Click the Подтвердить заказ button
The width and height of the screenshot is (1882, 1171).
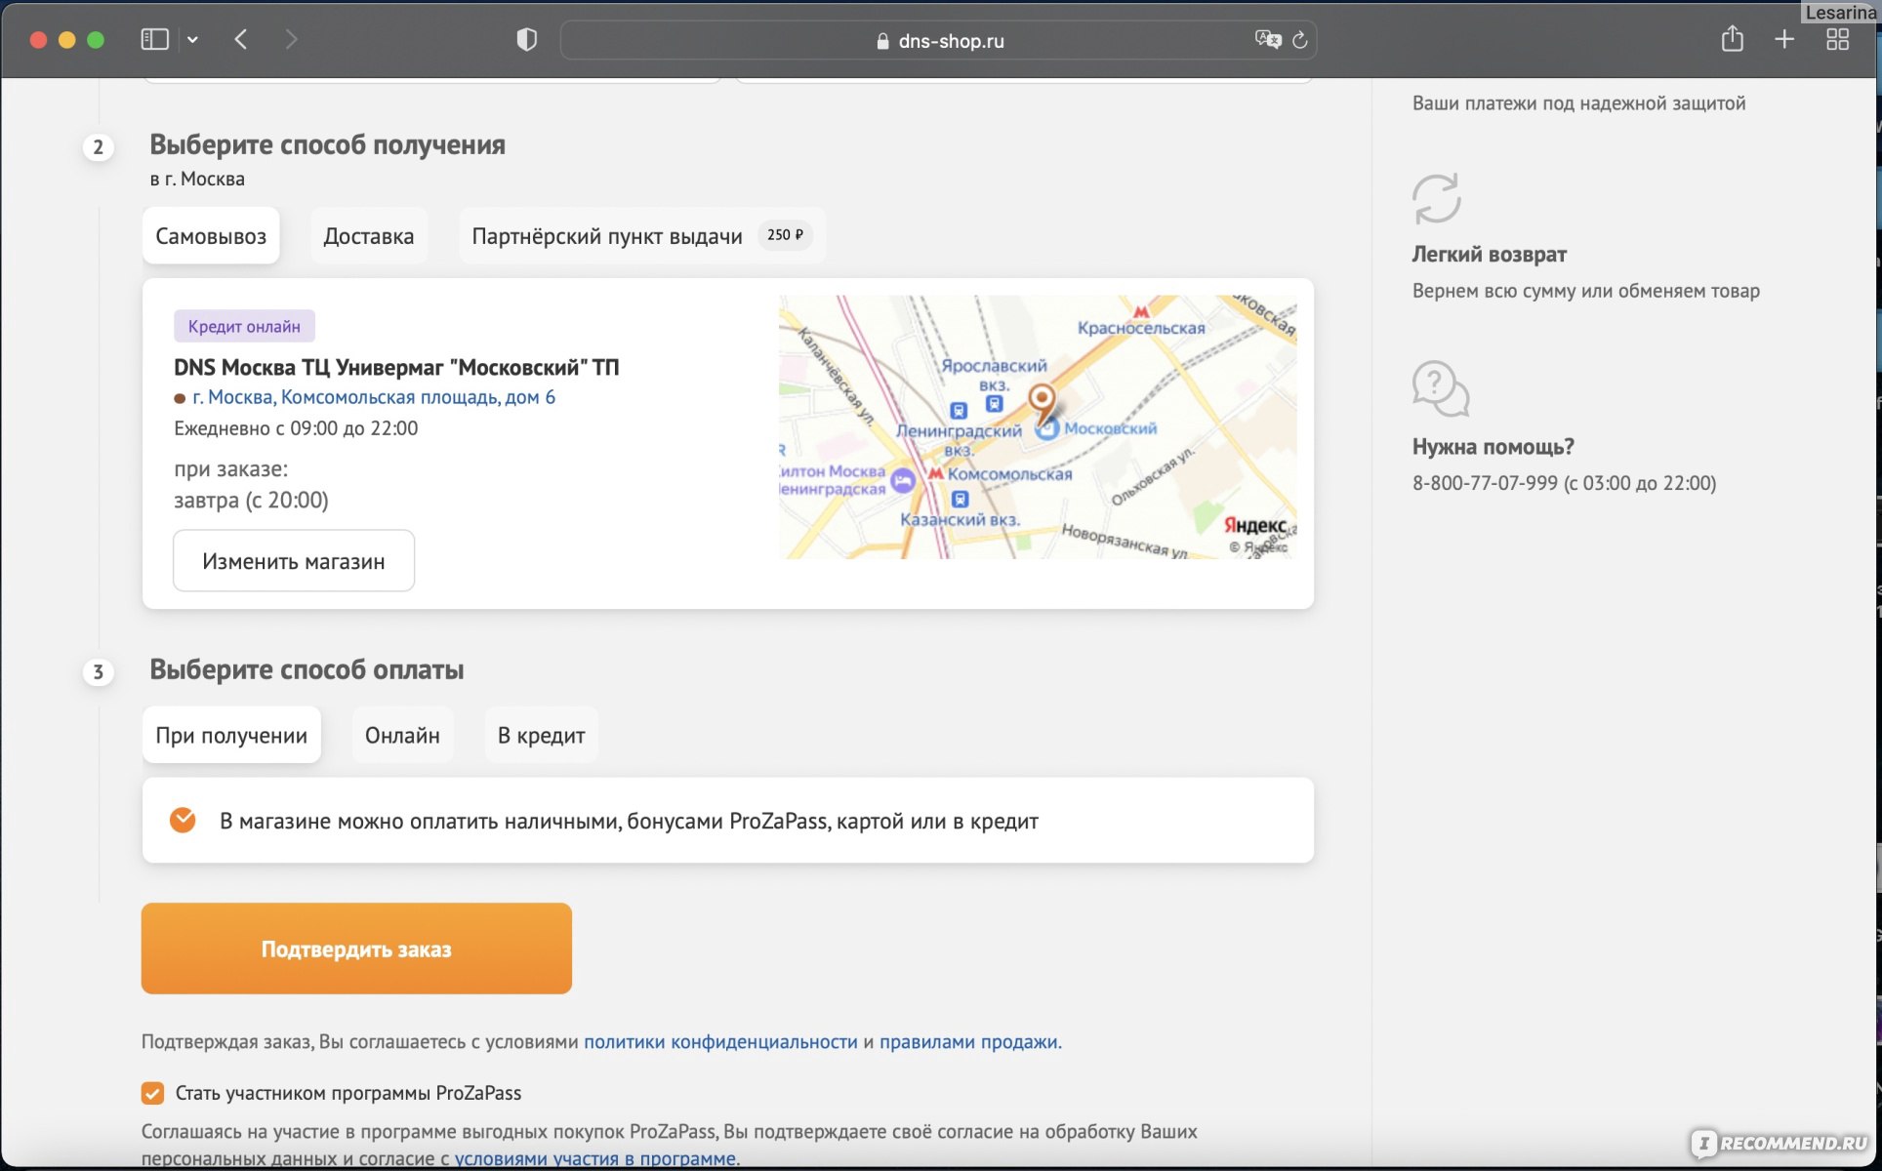[356, 949]
